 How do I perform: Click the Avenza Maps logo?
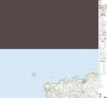[100, 95]
